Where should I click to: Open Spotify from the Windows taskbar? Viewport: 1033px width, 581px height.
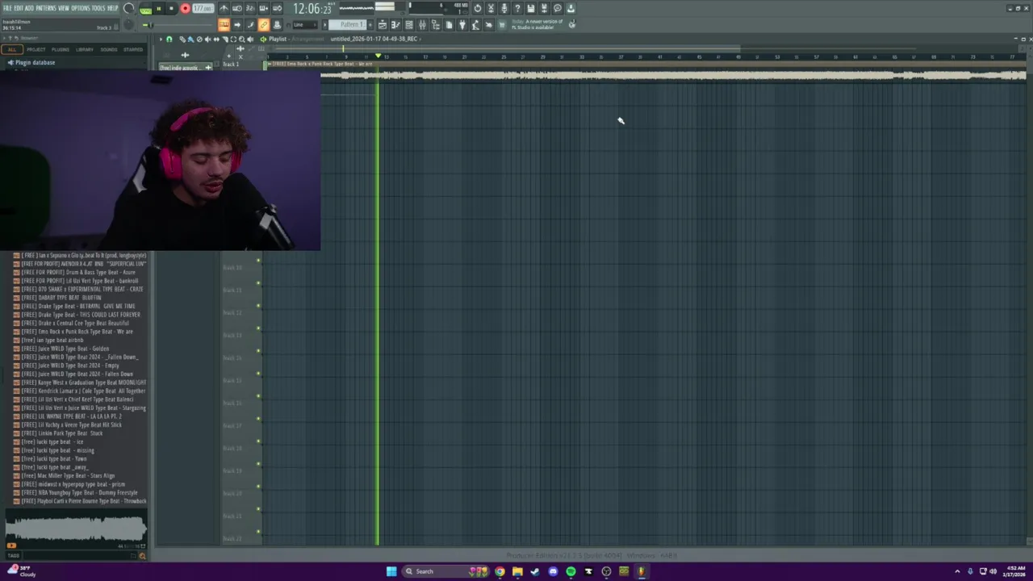(571, 571)
